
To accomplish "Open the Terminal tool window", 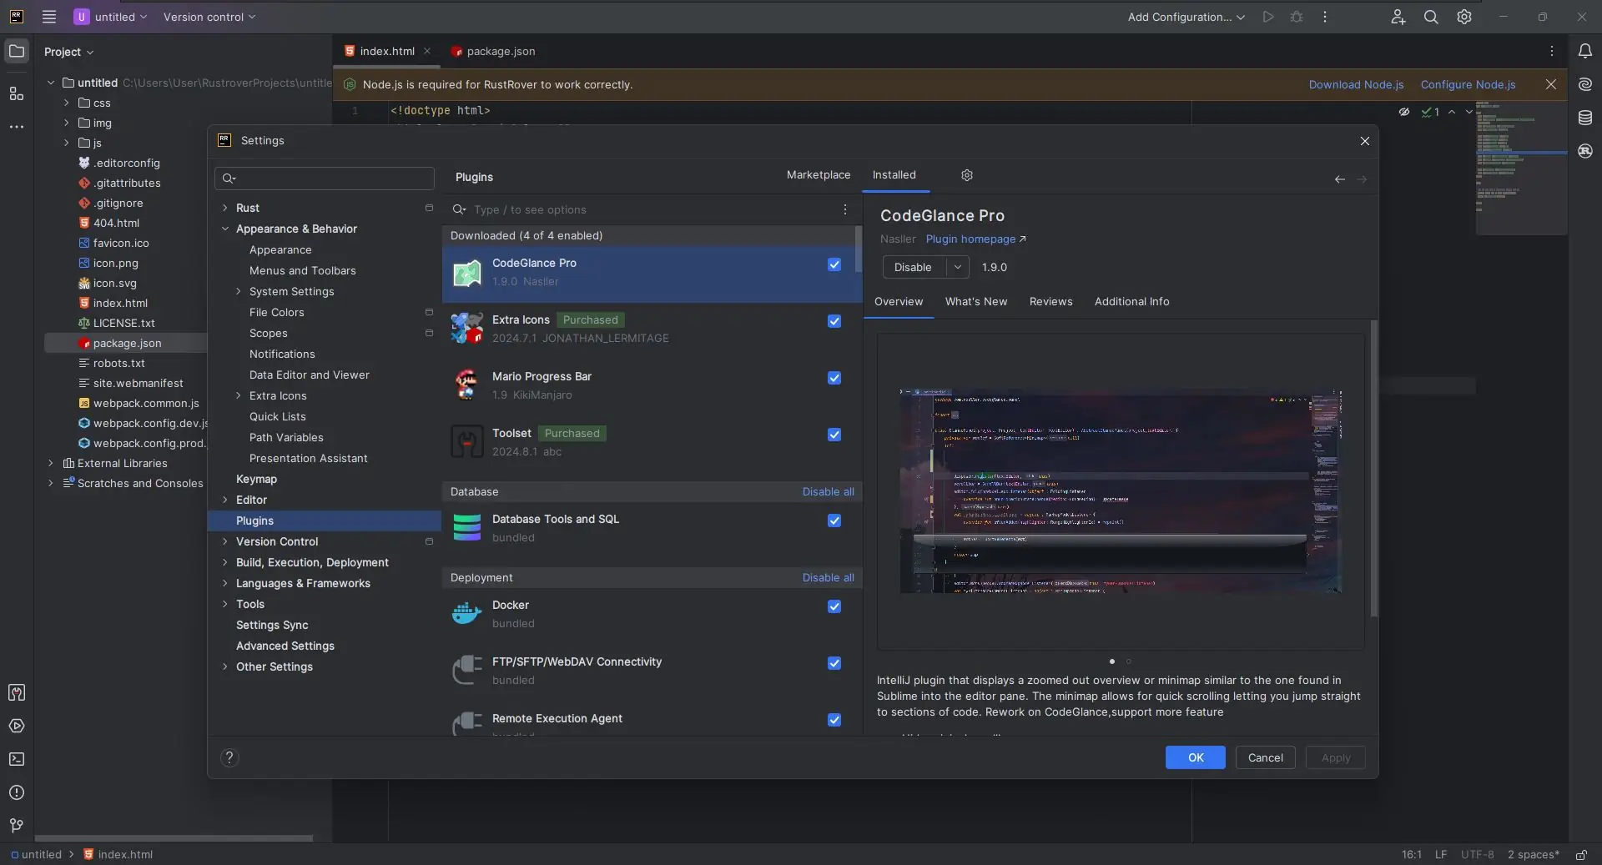I will pyautogui.click(x=16, y=759).
